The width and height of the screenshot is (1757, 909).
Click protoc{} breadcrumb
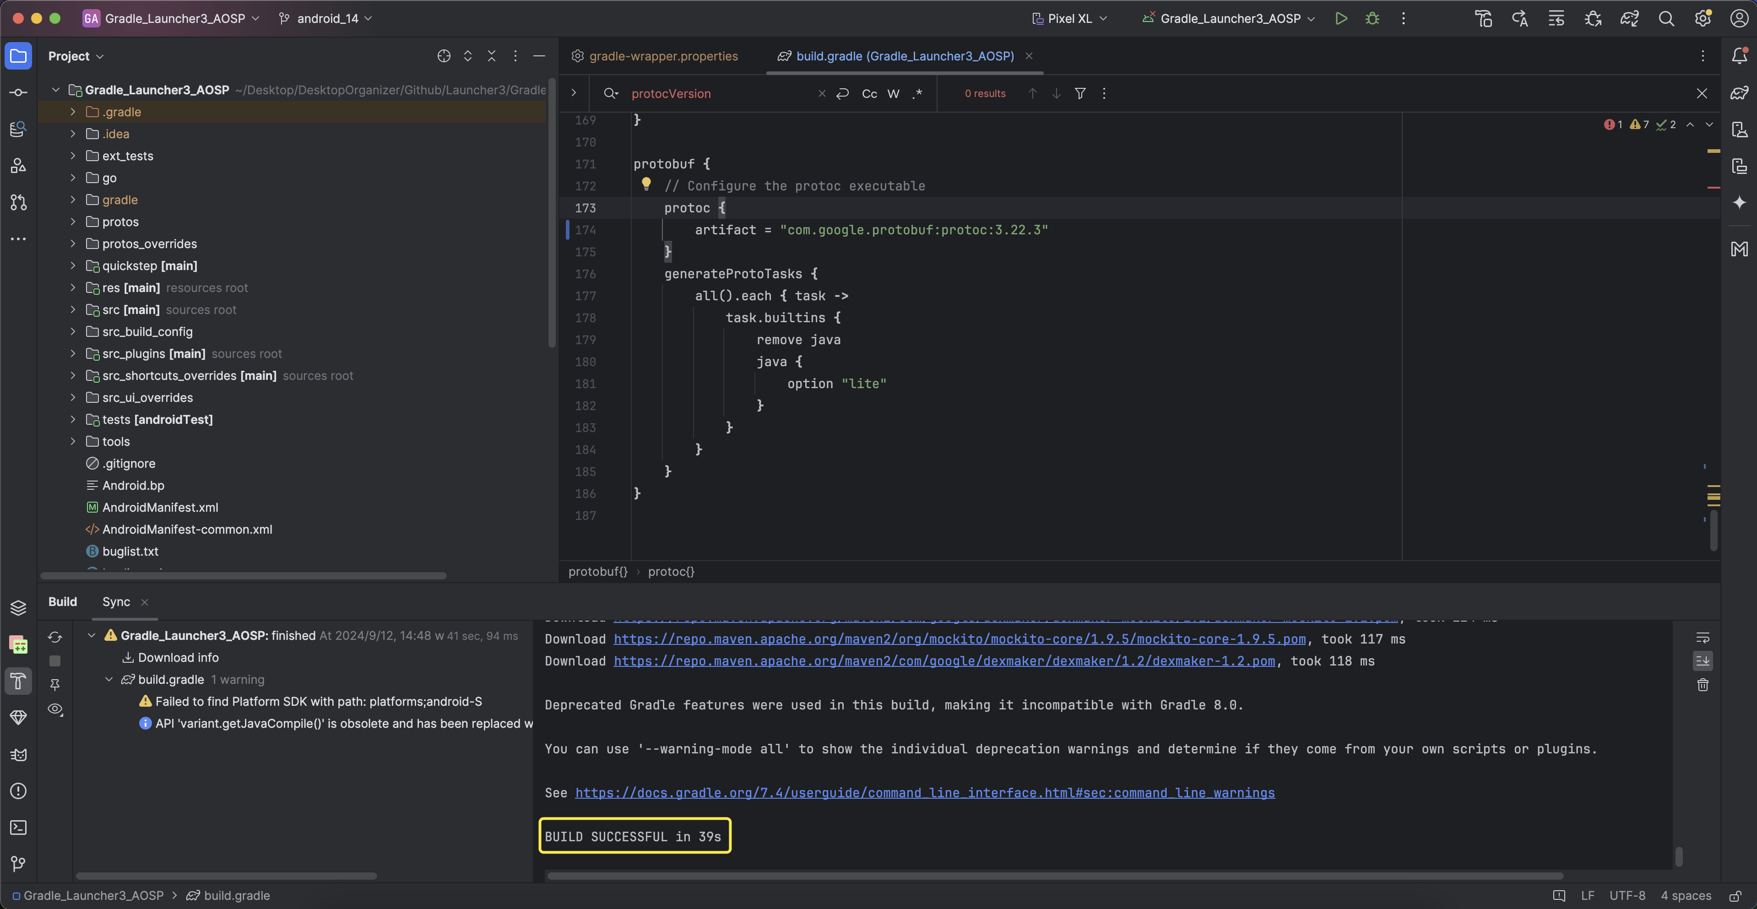(x=671, y=572)
